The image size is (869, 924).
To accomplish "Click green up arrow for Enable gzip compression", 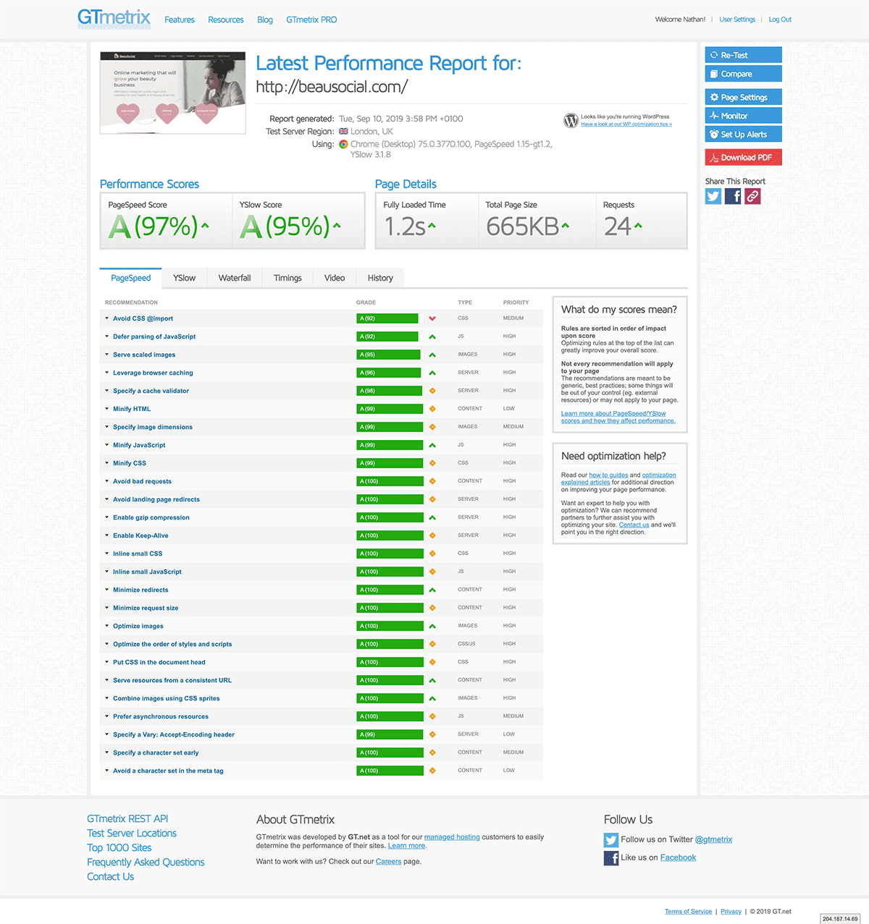I will tap(432, 517).
